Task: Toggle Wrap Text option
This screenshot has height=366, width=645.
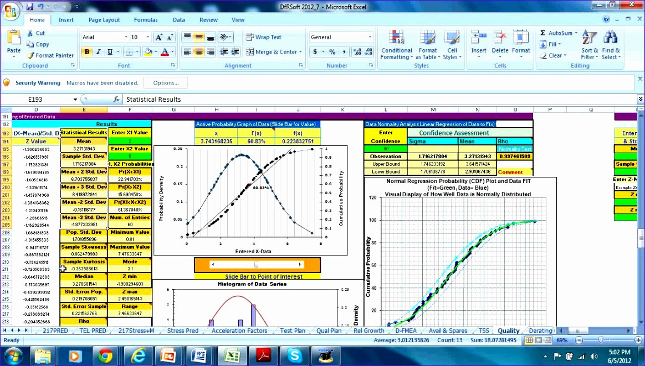Action: point(264,37)
